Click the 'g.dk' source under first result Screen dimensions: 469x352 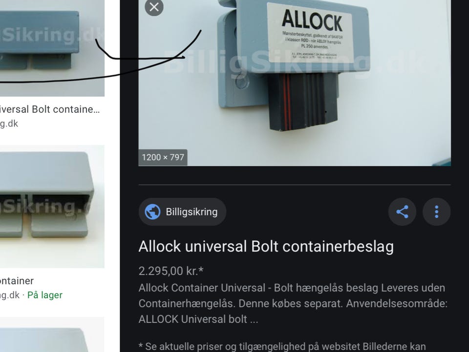(9, 124)
